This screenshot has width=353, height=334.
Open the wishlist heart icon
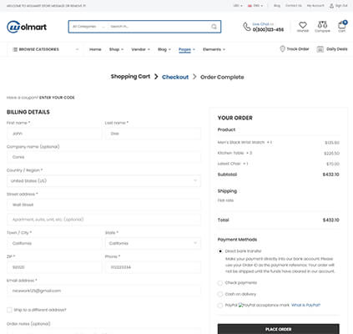click(303, 25)
